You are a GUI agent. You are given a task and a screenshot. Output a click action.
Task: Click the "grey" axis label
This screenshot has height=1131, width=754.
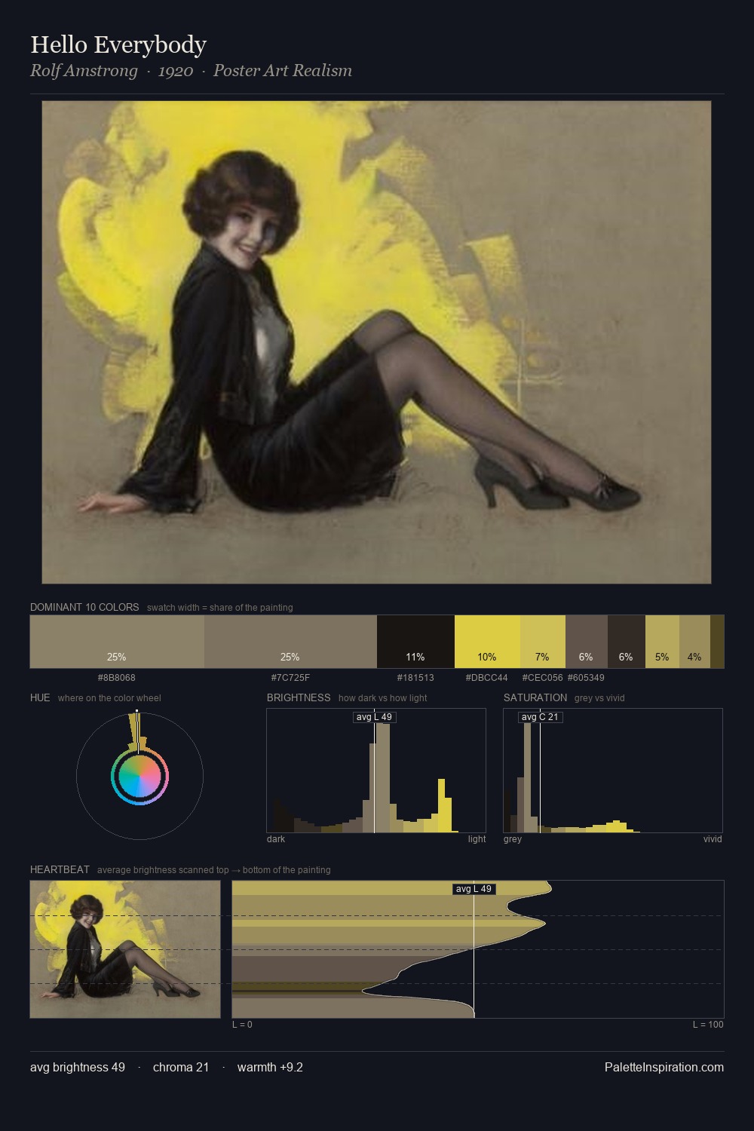pos(513,839)
